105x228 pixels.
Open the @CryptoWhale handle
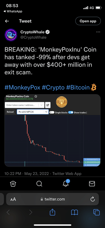point(33,37)
